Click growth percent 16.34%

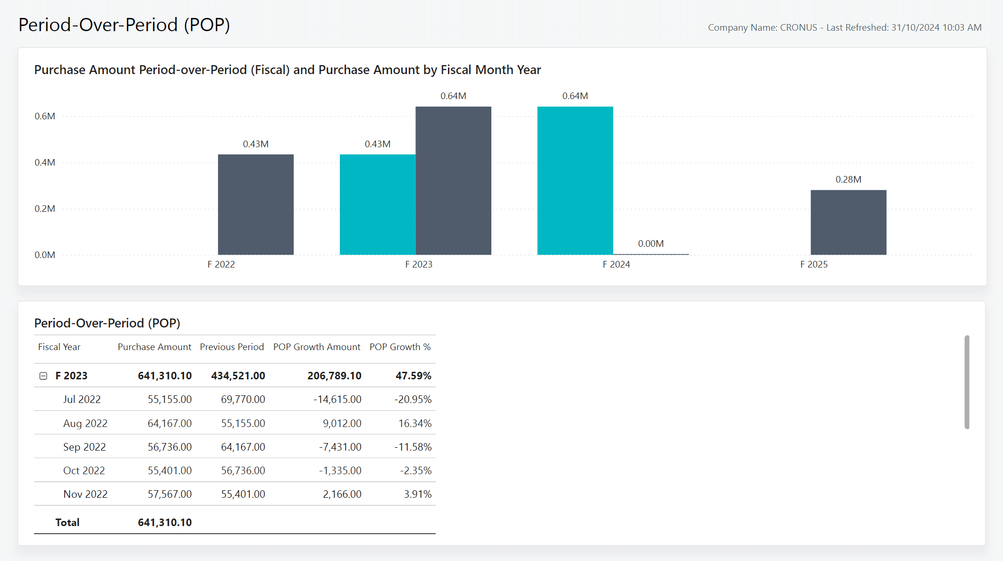415,423
